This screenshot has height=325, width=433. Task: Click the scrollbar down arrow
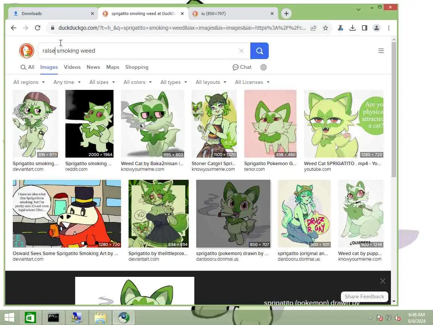[x=394, y=301]
